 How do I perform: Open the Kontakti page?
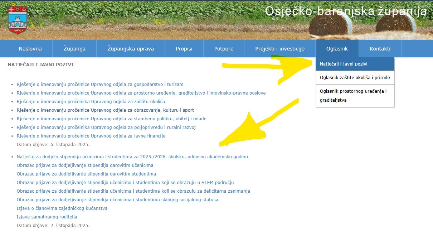tap(380, 49)
